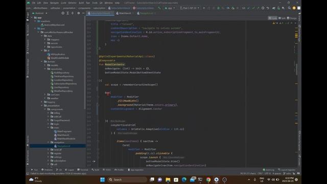327x184 pixels.
Task: Collapse the app module node
Action: pyautogui.click(x=32, y=18)
